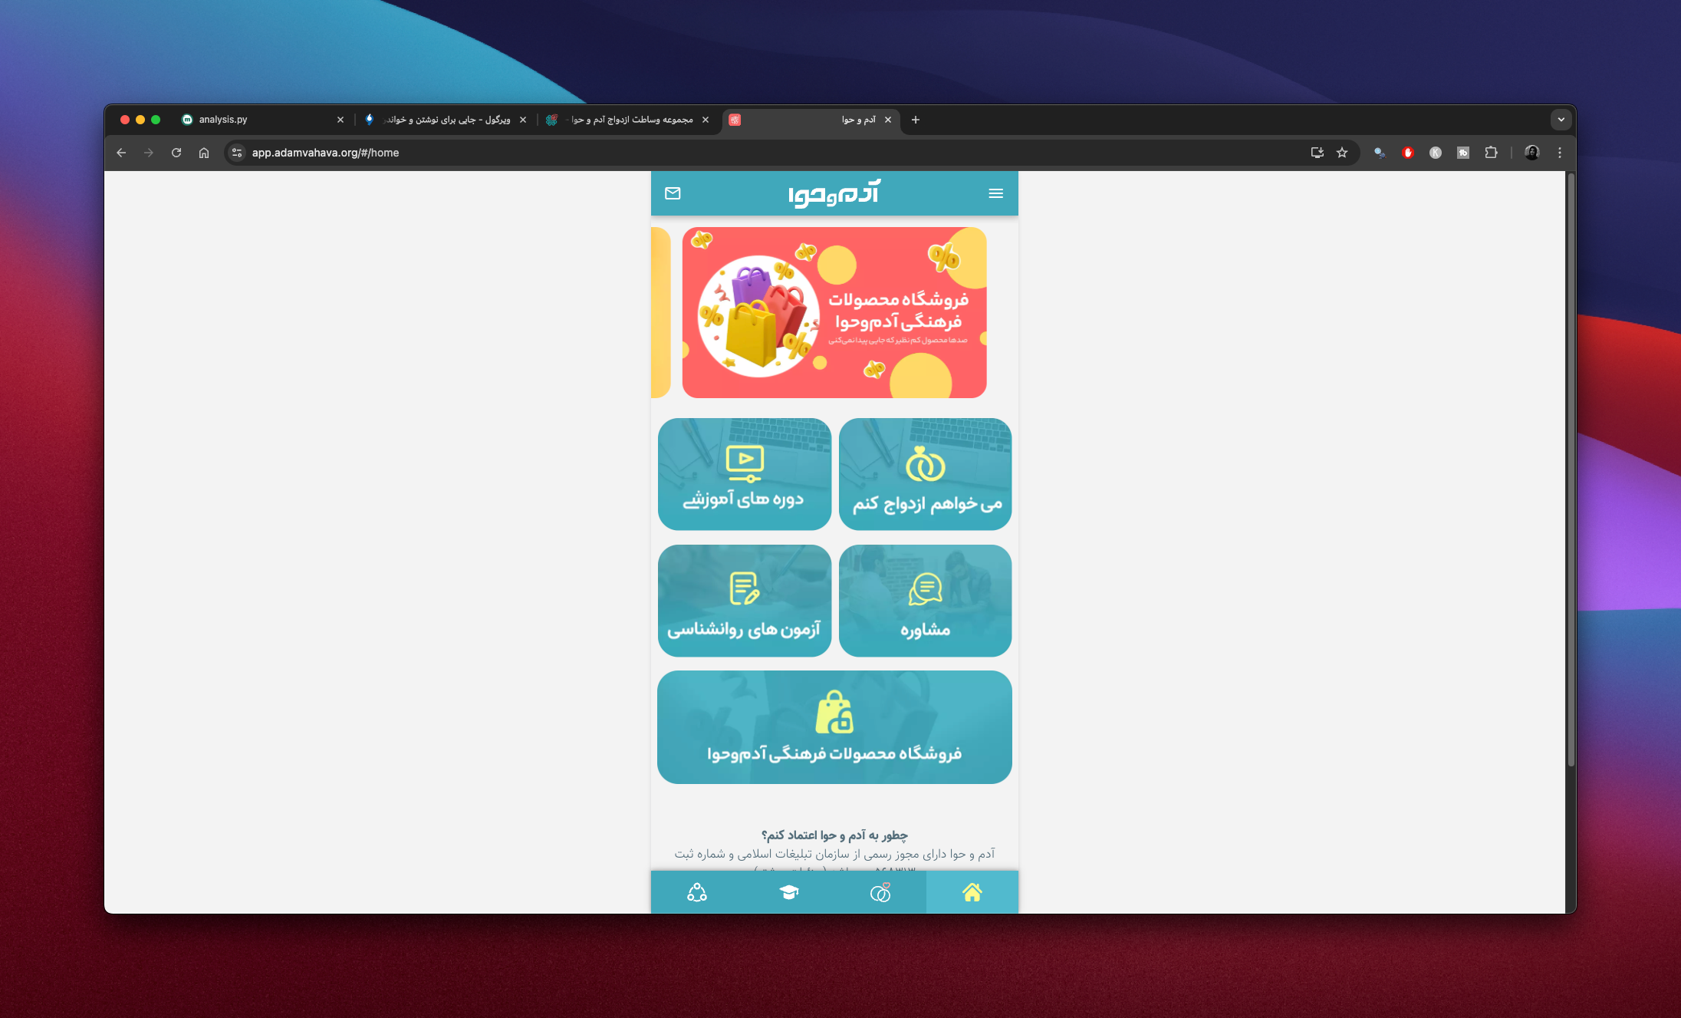Open the می خواهم ازدواج کنم card
1681x1018 pixels.
click(x=925, y=474)
